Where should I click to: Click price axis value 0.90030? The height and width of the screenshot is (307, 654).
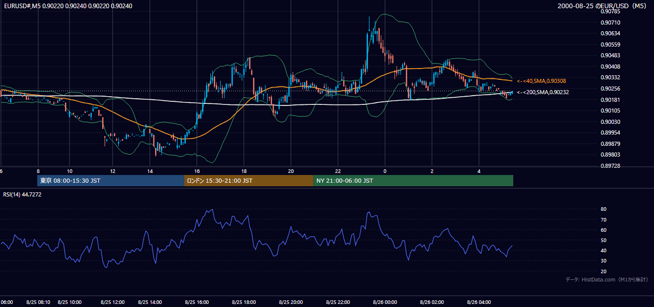pos(611,122)
